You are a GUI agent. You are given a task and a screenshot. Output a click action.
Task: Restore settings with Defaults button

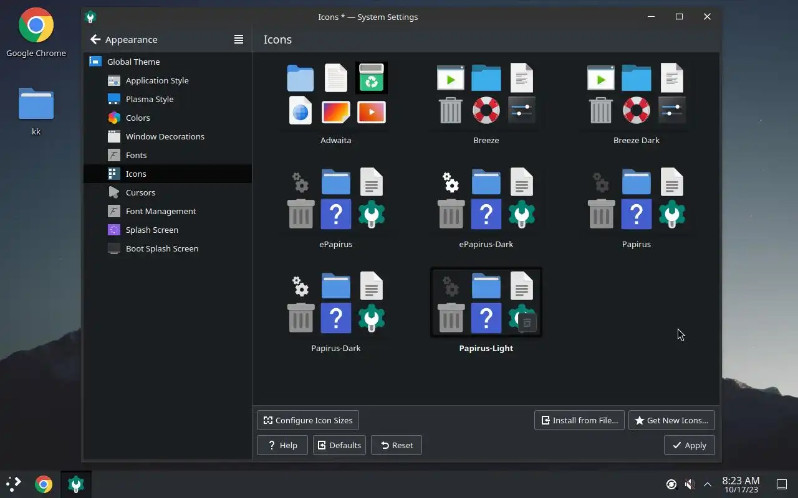(x=339, y=445)
